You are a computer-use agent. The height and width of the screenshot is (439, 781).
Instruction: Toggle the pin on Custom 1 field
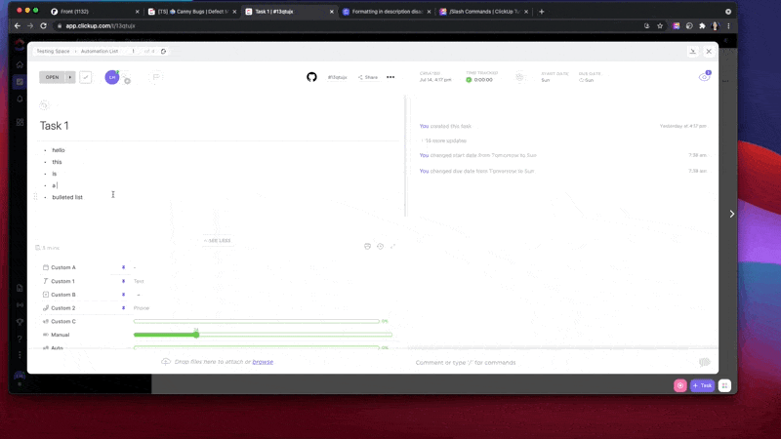[x=124, y=281]
